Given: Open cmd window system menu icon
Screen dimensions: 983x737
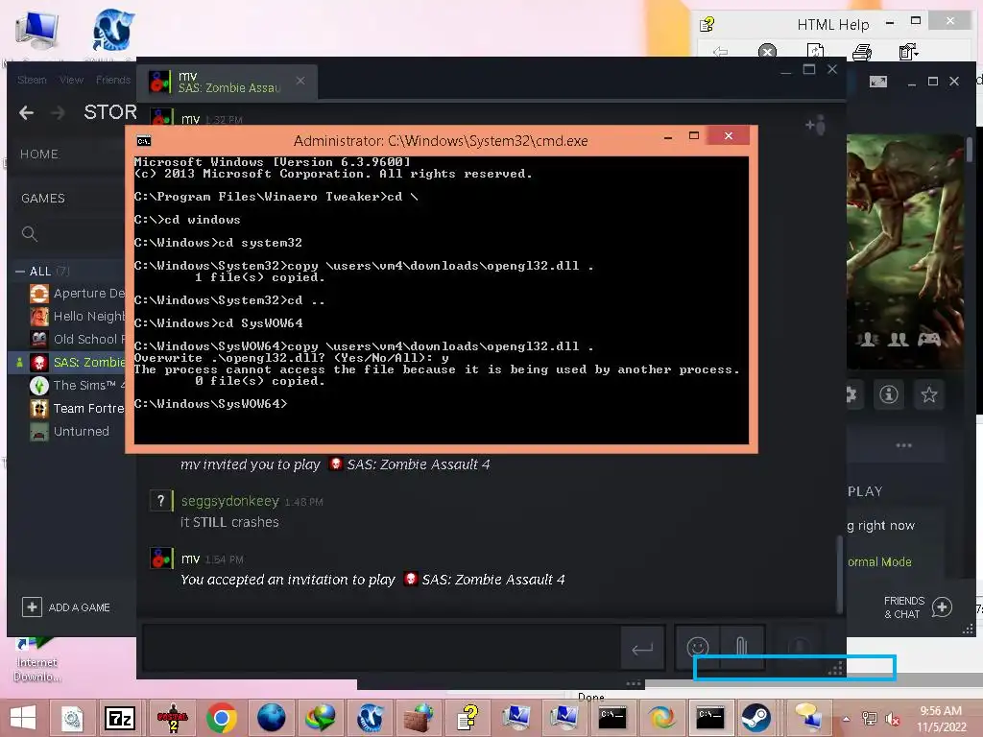Looking at the screenshot, I should coord(144,141).
